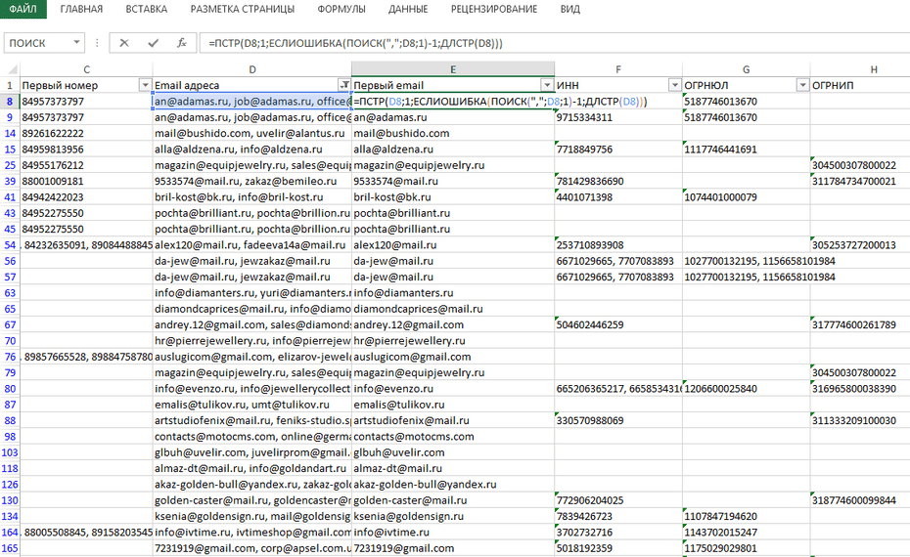Image resolution: width=910 pixels, height=557 pixels.
Task: Switch to the ГЛАВНАЯ ribbon tab
Action: coord(81,9)
